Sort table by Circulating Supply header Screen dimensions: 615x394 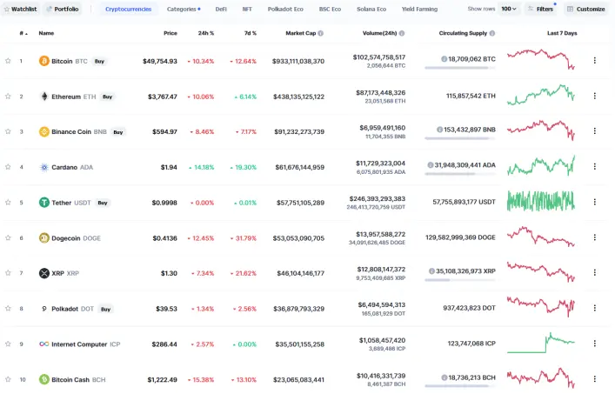click(x=463, y=33)
